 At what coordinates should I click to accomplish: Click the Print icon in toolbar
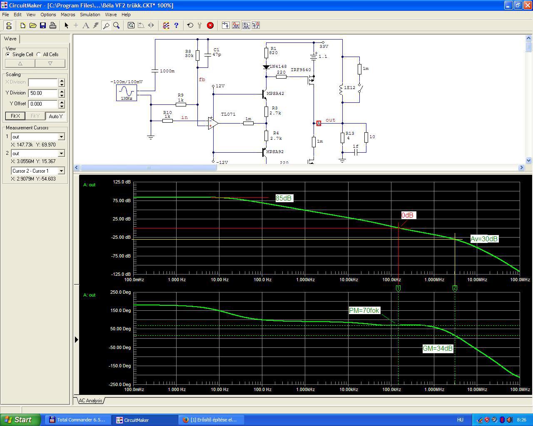click(x=53, y=25)
